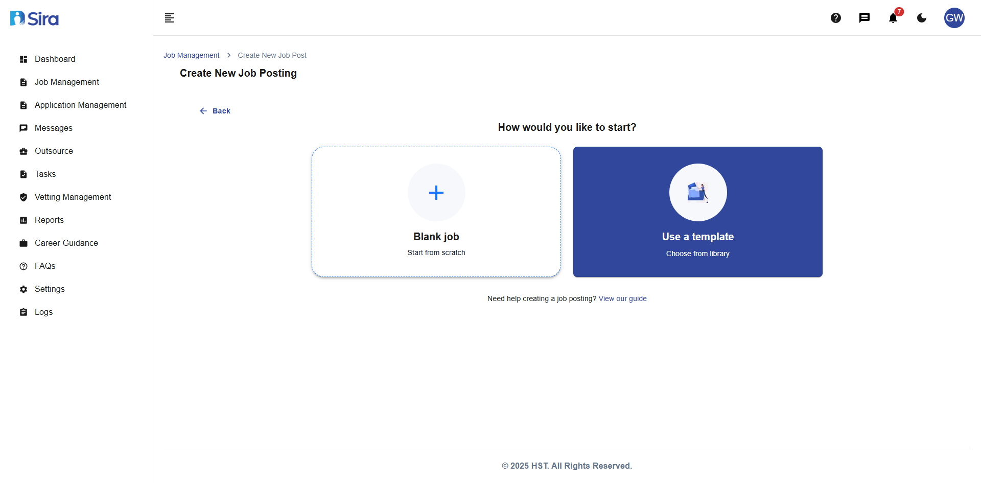Go back using the Back button
Screen dimensions: 981x483
pos(215,110)
